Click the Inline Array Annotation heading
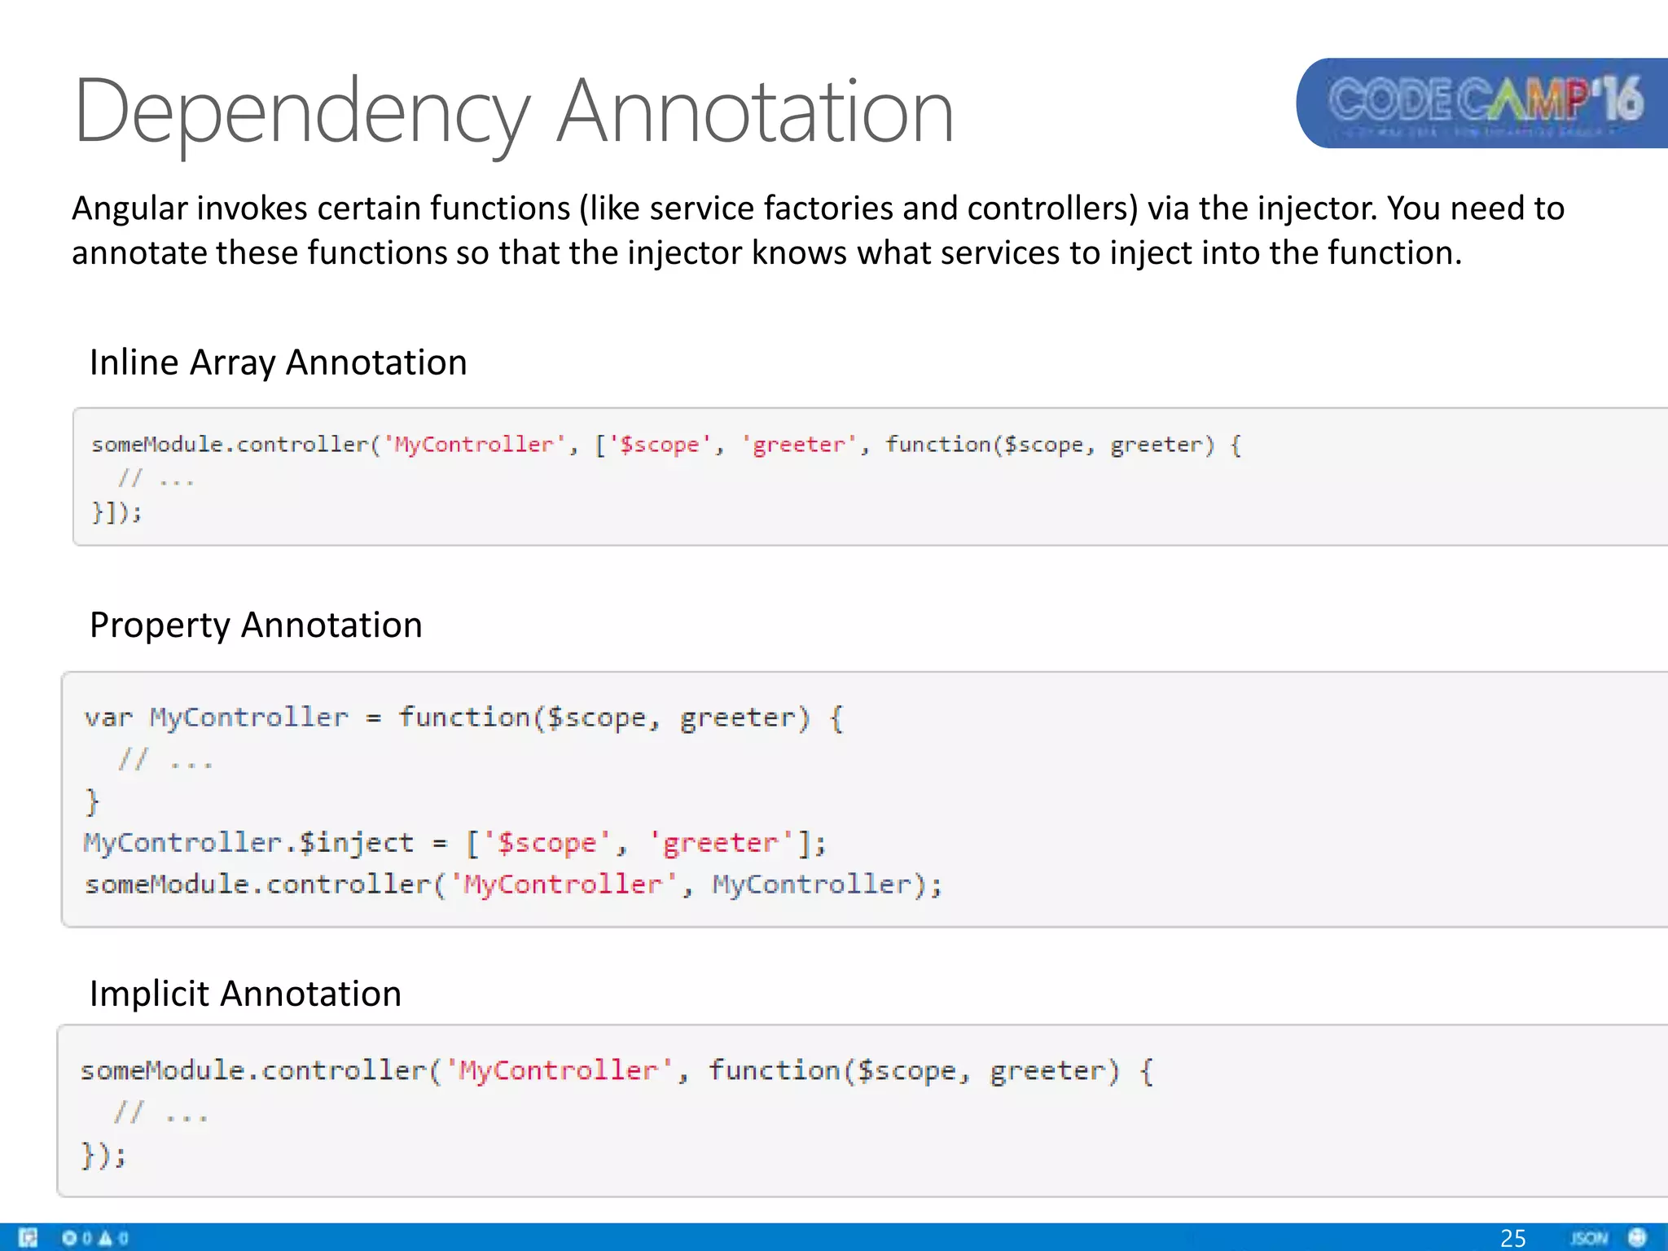Viewport: 1668px width, 1251px height. tap(278, 362)
